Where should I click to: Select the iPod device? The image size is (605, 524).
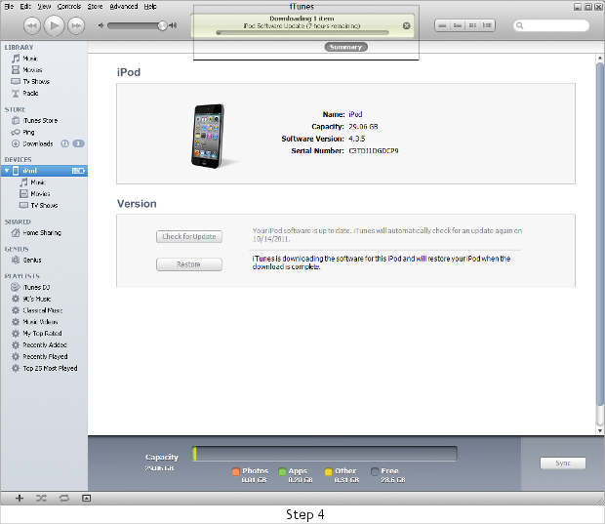pos(44,171)
